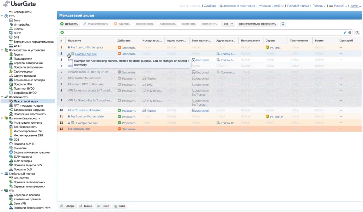The height and width of the screenshot is (212, 363).
Task: Click the Принудительно применить button
Action: (x=257, y=24)
